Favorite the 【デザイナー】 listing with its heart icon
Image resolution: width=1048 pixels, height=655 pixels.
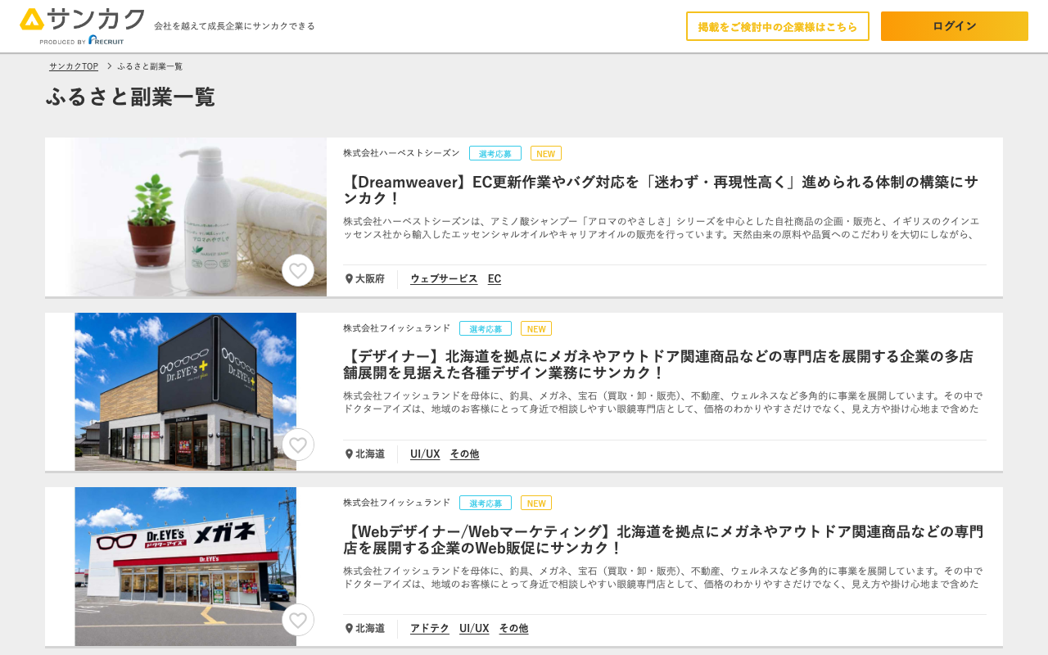pos(298,445)
